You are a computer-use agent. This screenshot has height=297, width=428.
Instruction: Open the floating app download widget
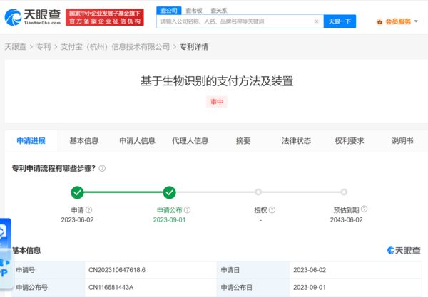click(6, 254)
